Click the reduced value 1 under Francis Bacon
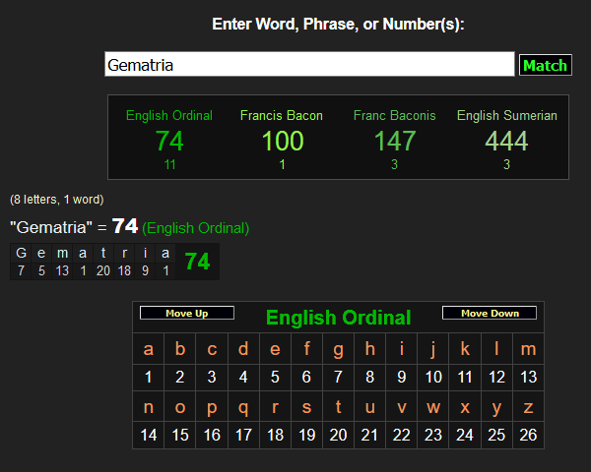 point(282,164)
